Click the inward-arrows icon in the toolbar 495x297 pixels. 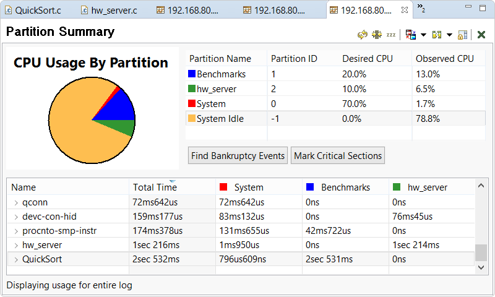coord(376,35)
